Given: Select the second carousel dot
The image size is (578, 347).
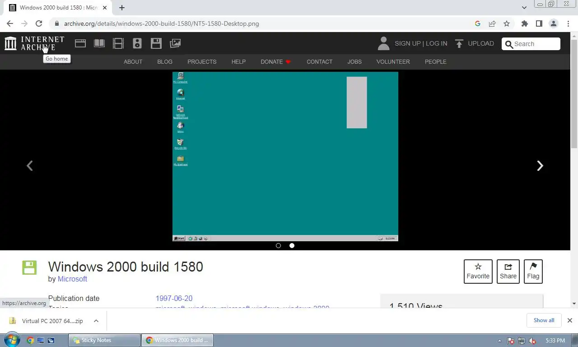Looking at the screenshot, I should click(x=292, y=245).
